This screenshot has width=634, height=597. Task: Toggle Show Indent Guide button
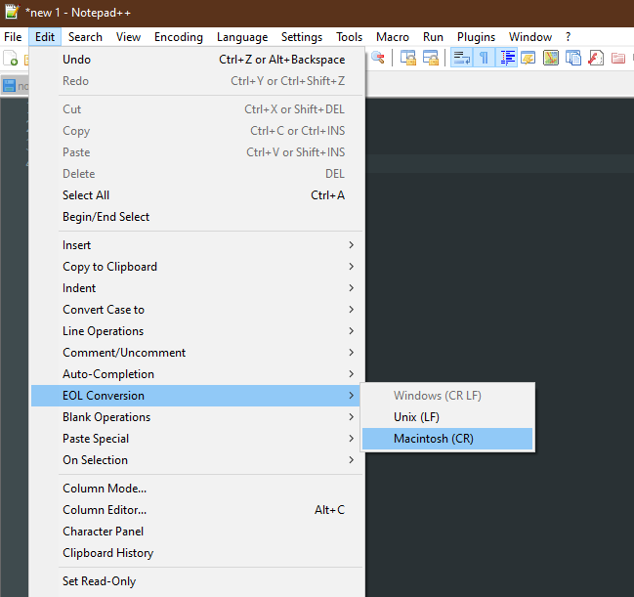(507, 58)
